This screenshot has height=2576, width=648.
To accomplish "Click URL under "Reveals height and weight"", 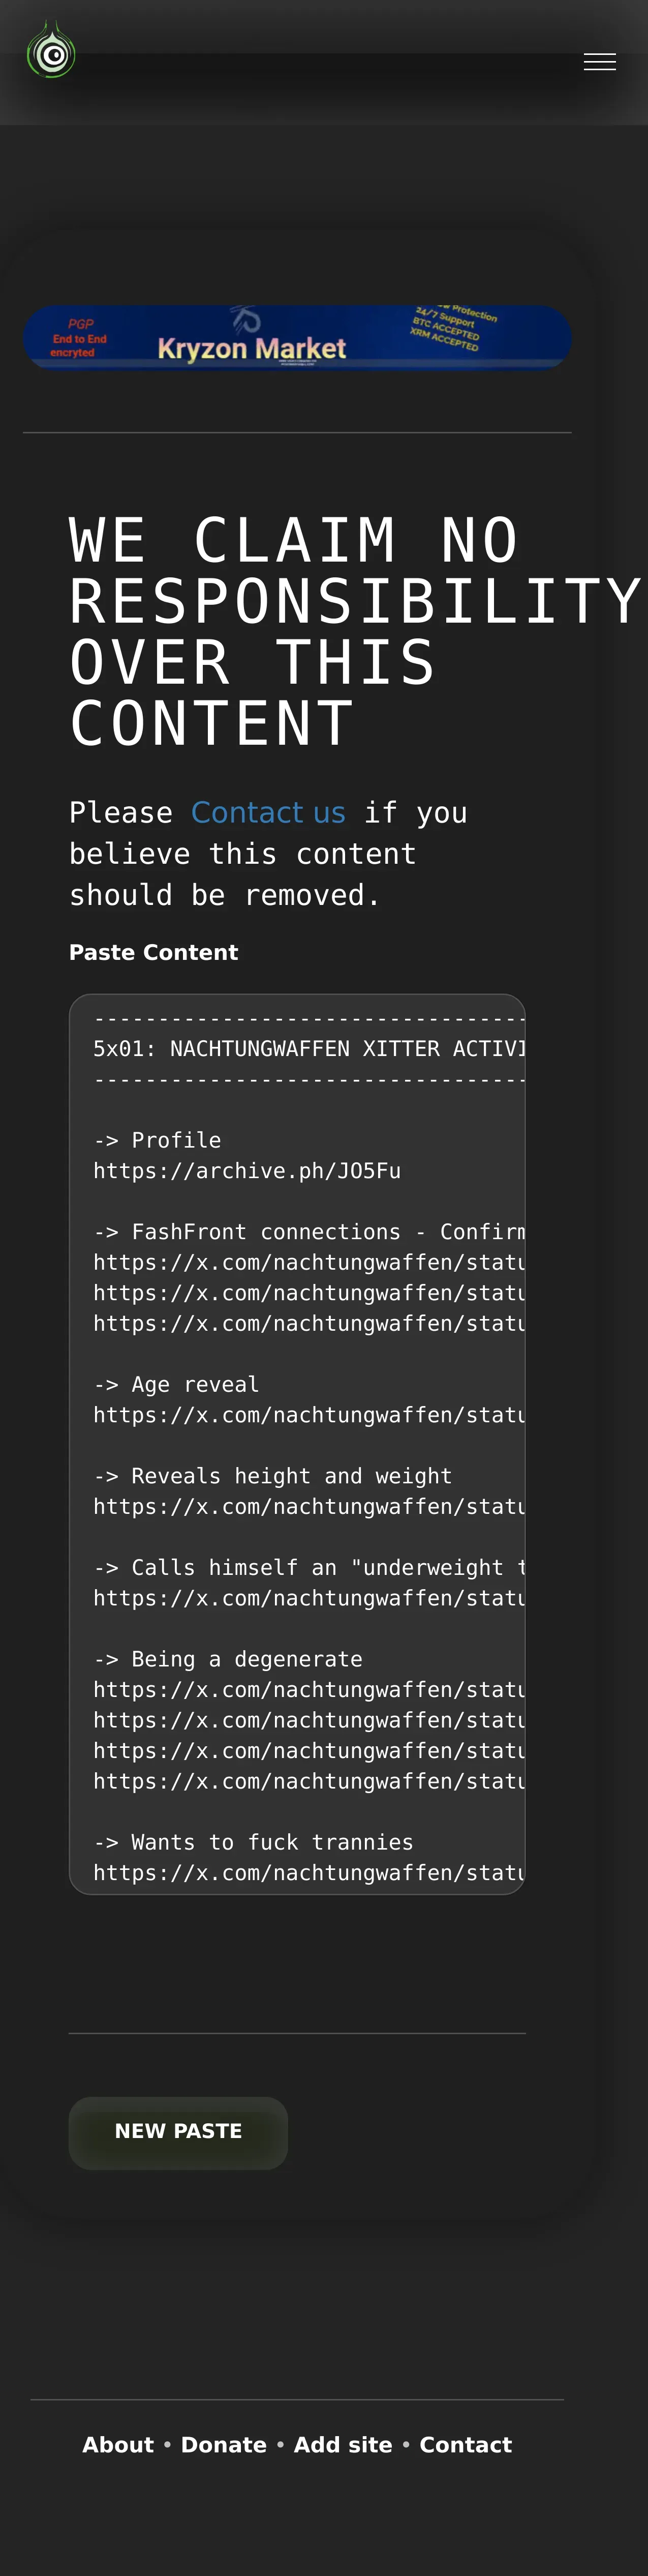I will [x=308, y=1507].
